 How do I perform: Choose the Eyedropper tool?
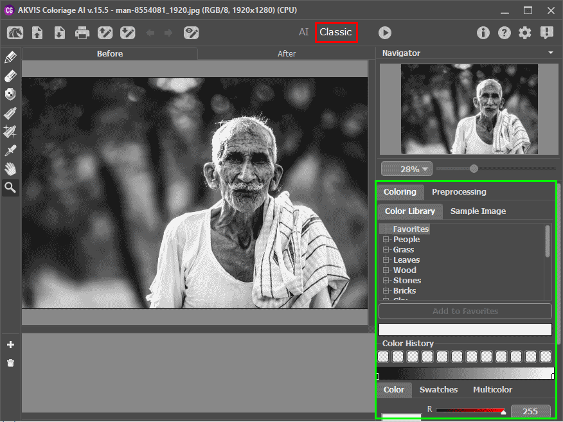pyautogui.click(x=10, y=151)
